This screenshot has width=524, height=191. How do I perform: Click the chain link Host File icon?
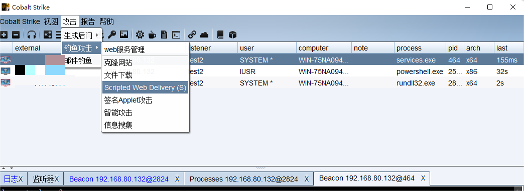192,34
